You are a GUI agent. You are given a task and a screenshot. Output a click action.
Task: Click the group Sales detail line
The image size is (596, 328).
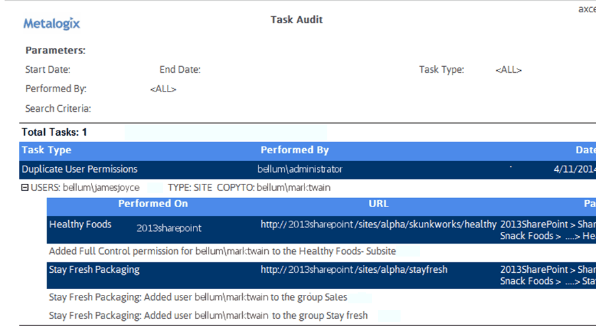pyautogui.click(x=198, y=297)
